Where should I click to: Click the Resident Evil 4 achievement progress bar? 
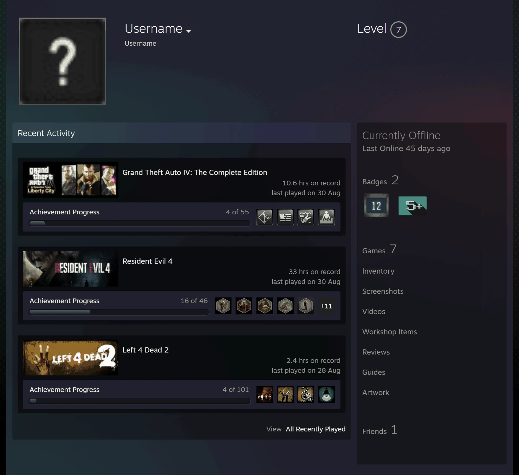point(119,312)
